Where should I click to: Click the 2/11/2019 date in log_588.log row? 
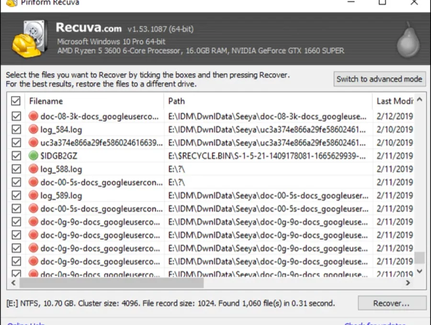point(395,169)
